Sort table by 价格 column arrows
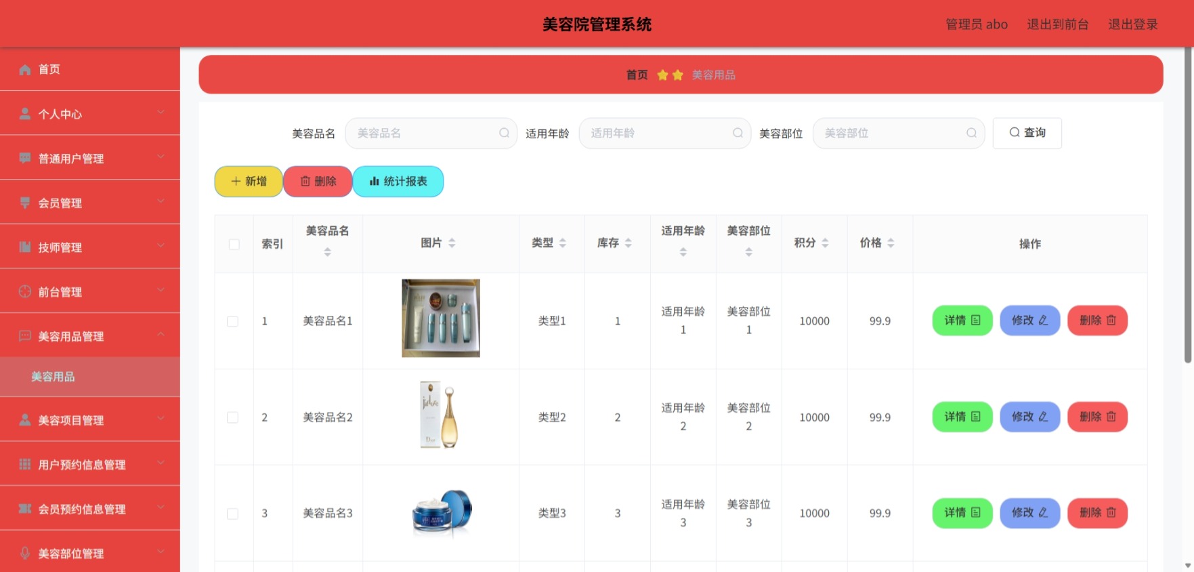This screenshot has height=572, width=1194. click(891, 243)
